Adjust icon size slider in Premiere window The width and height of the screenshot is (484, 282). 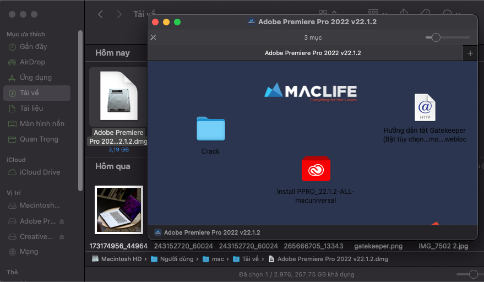click(x=436, y=37)
